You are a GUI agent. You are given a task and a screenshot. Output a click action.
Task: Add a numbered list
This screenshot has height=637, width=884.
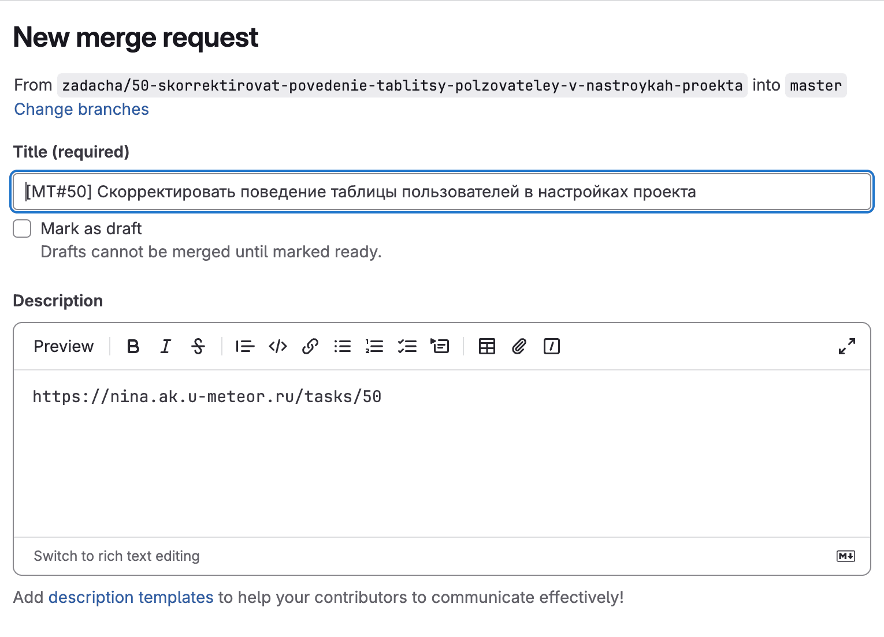tap(374, 346)
